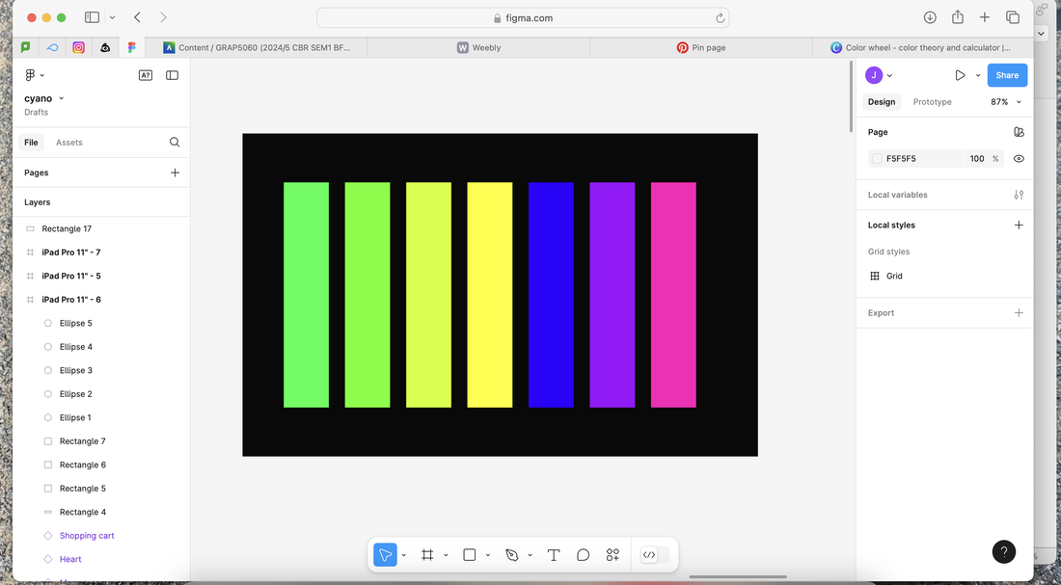
Task: Click the page color styles icon
Action: point(1019,132)
